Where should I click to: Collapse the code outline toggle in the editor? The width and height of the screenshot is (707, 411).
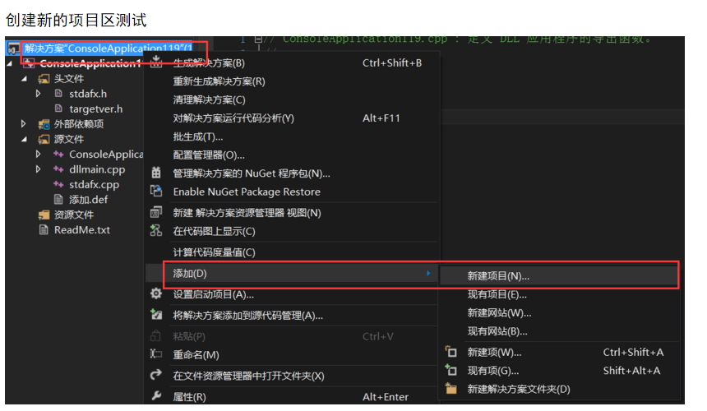pyautogui.click(x=258, y=39)
